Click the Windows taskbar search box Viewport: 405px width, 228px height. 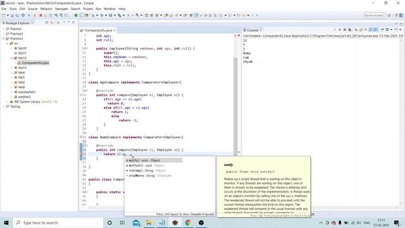point(58,222)
